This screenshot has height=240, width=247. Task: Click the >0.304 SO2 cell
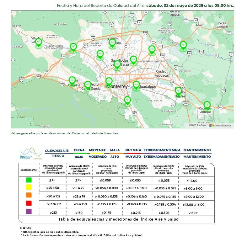click(x=164, y=213)
